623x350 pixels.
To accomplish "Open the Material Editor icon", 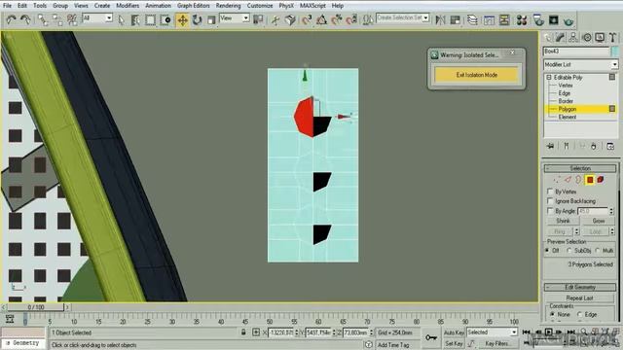I will click(x=522, y=19).
